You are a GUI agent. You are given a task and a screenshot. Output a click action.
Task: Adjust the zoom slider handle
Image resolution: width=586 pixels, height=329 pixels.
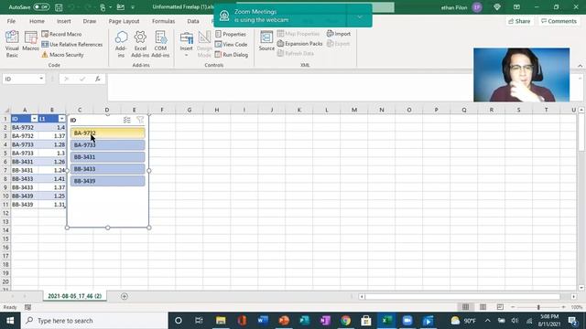coord(538,307)
